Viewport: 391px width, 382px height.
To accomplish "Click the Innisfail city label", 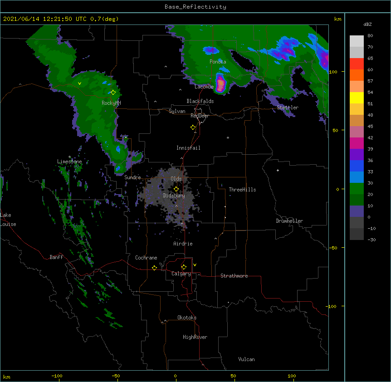I will 188,148.
